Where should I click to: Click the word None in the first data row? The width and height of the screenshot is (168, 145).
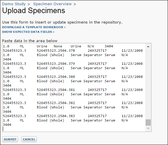58,46
